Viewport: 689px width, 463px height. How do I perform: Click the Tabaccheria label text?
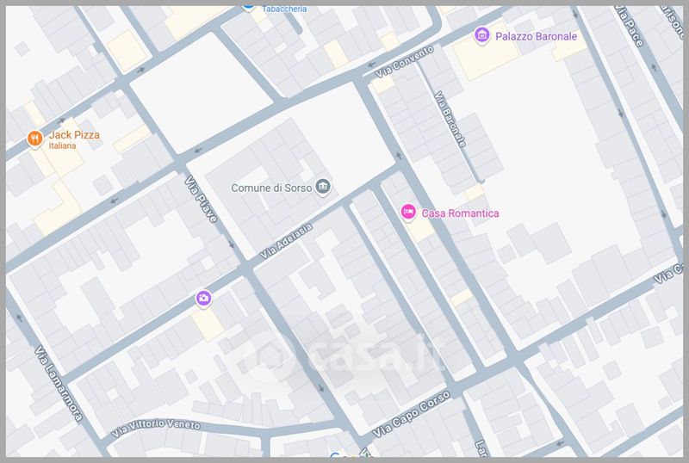click(284, 8)
